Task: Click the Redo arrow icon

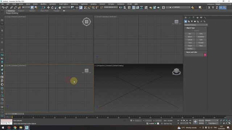Action: (x=7, y=8)
